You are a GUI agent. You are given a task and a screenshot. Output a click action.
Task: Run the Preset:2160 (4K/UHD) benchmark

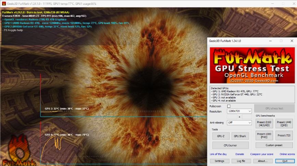(x=264, y=124)
